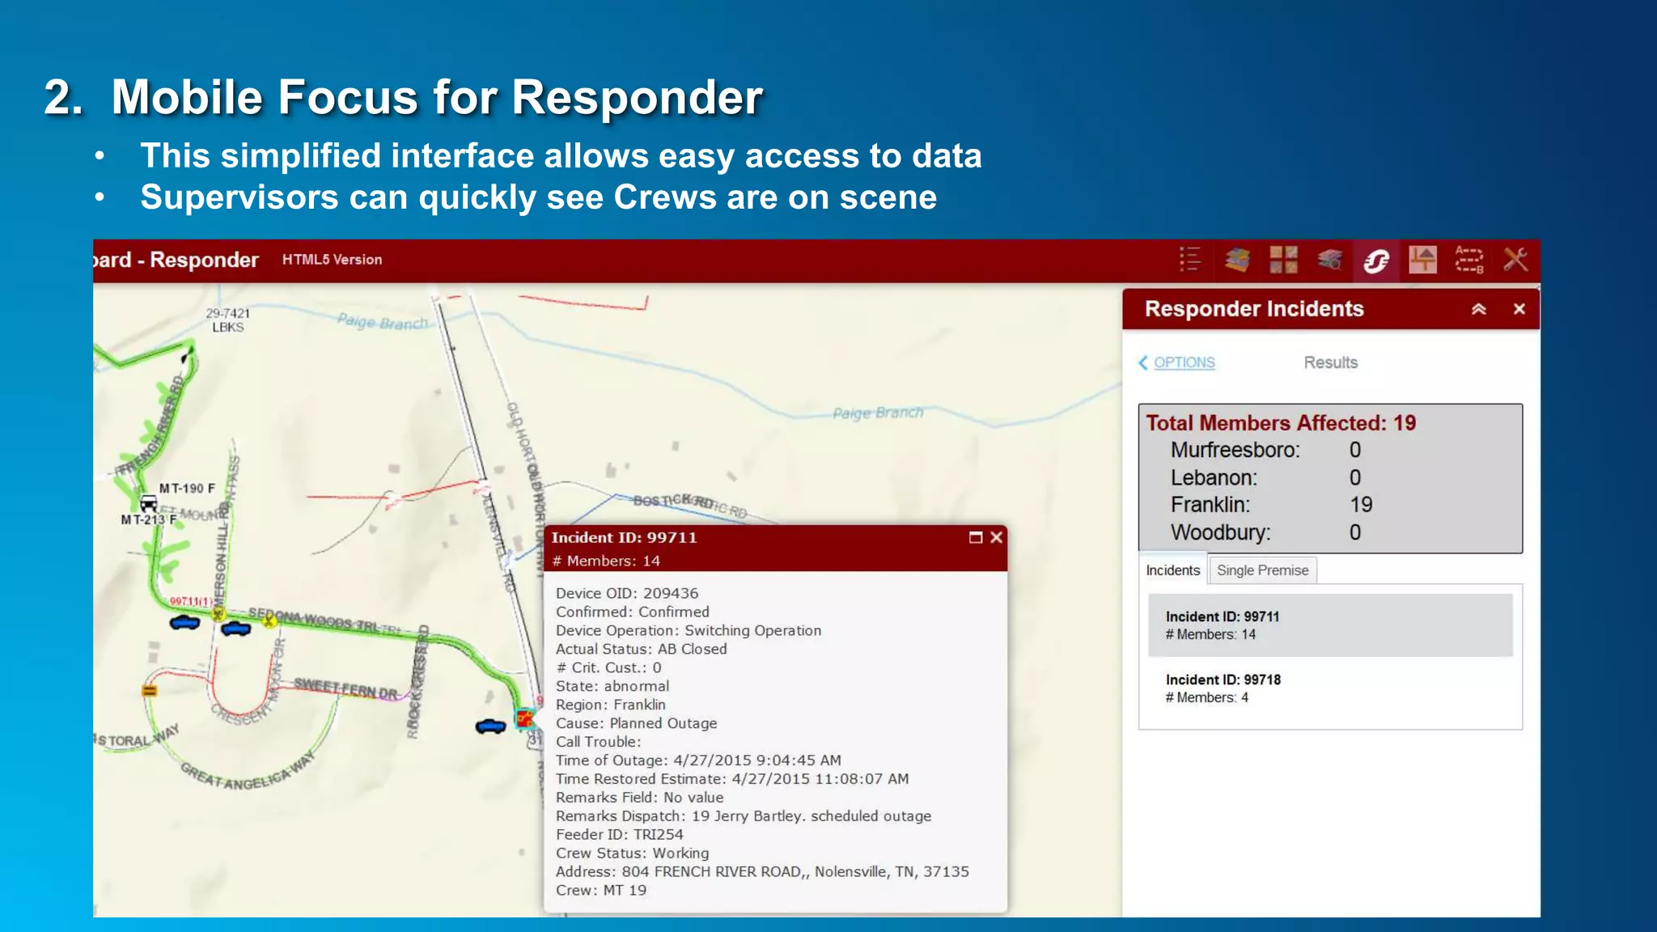Click the Time of Outage line

(x=698, y=760)
